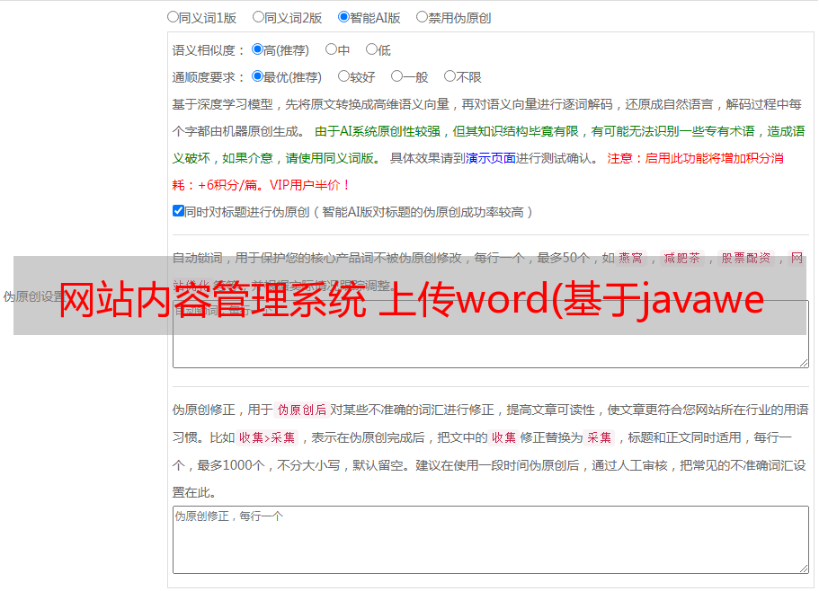Screen dimensions: 819x591
Task: Set 通顺度要求 to 最优(推荐)
Action: click(257, 76)
